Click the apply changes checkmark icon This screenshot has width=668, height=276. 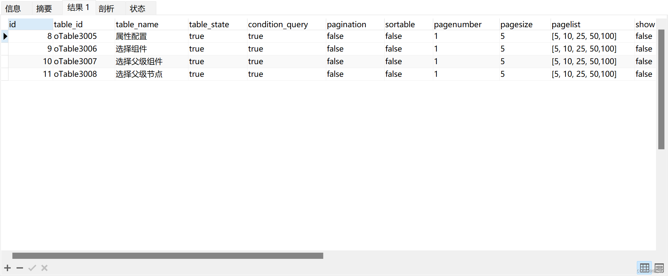click(32, 268)
